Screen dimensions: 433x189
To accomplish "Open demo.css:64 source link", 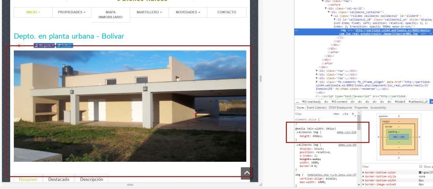I will point(348,145).
